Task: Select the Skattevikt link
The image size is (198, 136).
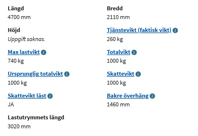Action: 120,74
